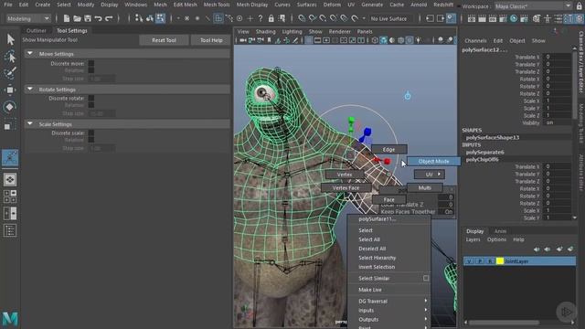585x329 pixels.
Task: Save the current scene
Action: 88,18
